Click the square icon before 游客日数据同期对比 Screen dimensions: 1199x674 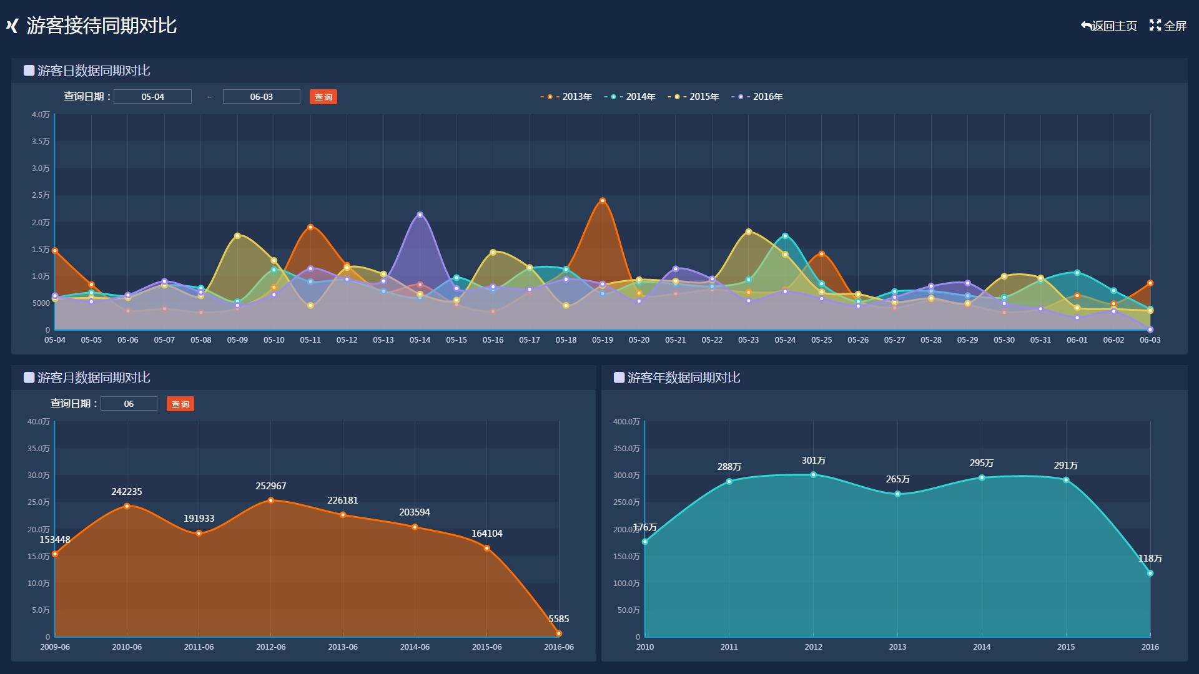point(29,71)
